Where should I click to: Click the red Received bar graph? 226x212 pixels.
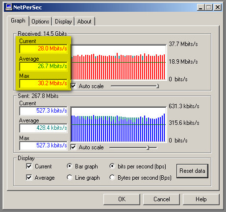click(x=119, y=62)
